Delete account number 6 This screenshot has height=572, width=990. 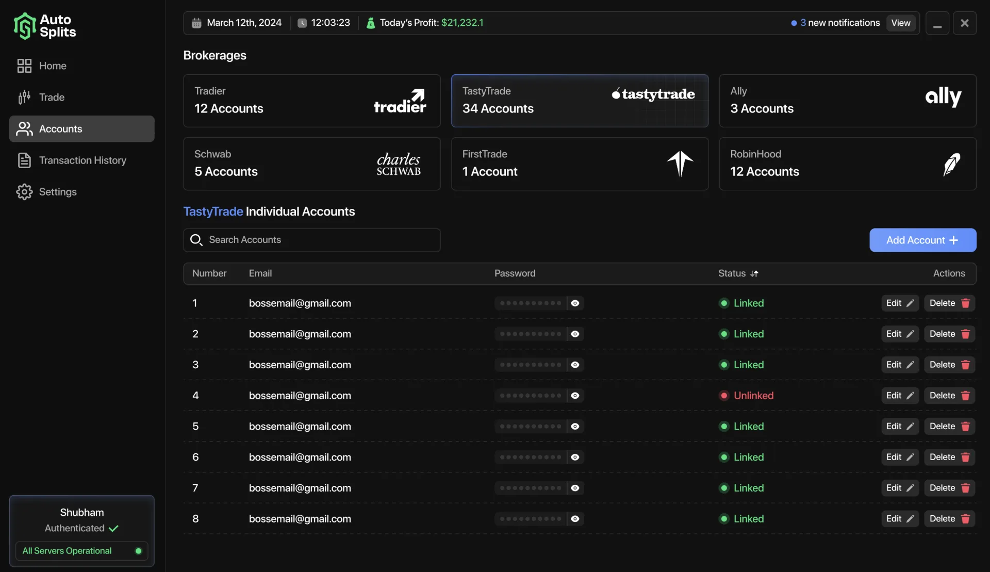click(x=949, y=457)
